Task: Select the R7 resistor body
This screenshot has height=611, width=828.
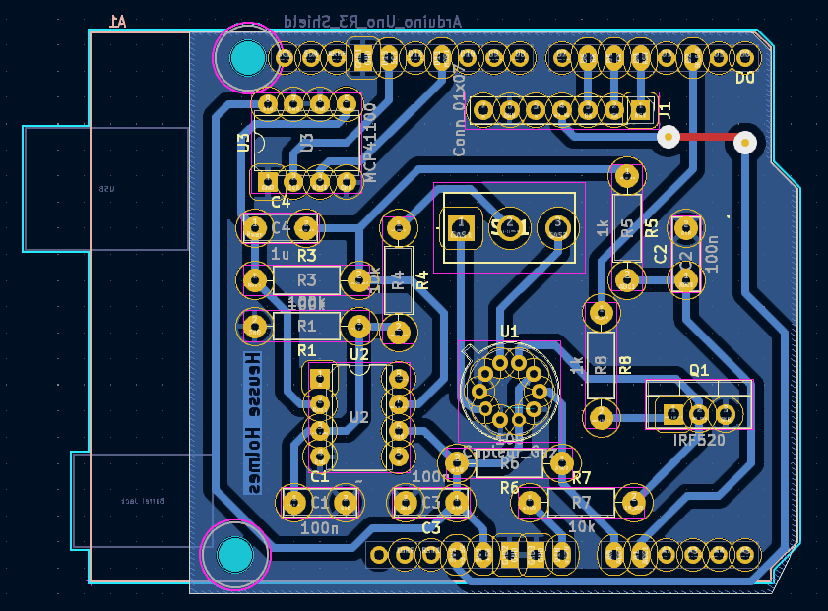Action: [582, 503]
